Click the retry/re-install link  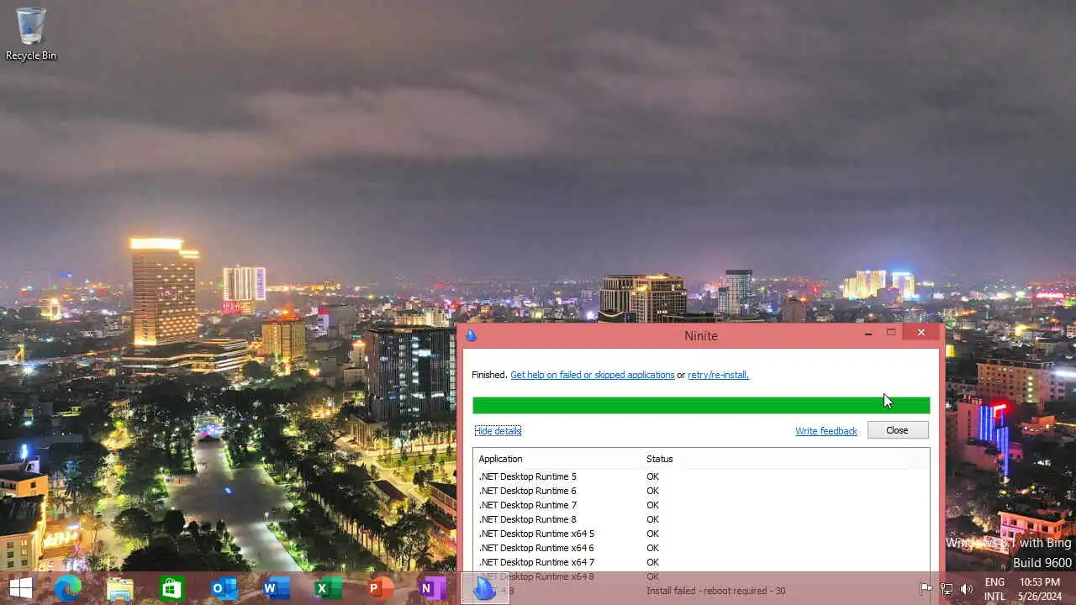pos(718,375)
